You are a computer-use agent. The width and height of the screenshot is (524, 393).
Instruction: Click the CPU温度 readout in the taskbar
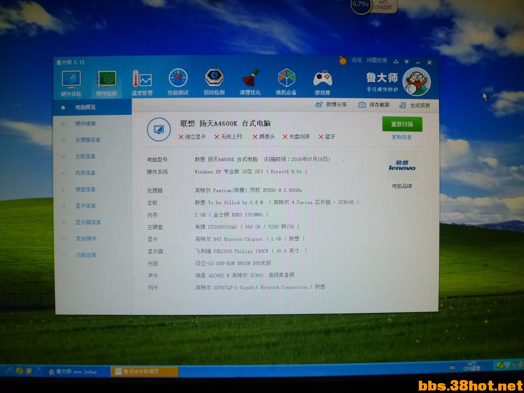tap(471, 366)
